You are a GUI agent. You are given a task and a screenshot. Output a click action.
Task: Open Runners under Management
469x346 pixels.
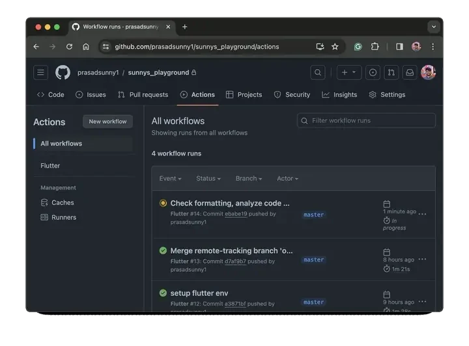point(64,217)
